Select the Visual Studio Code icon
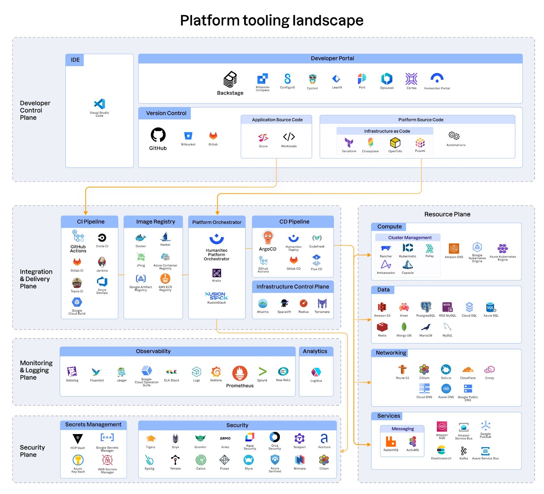The width and height of the screenshot is (544, 494). (x=100, y=104)
